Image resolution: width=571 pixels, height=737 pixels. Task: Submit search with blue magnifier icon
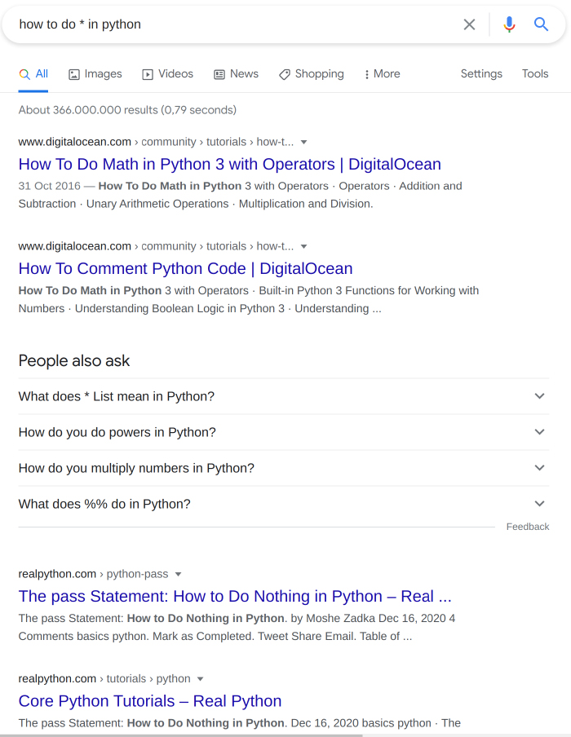[x=541, y=24]
